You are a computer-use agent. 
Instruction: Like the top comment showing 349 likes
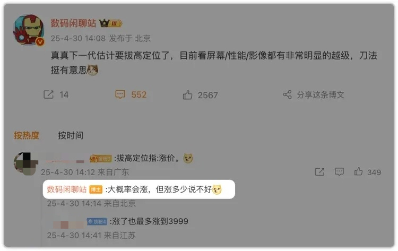358,171
